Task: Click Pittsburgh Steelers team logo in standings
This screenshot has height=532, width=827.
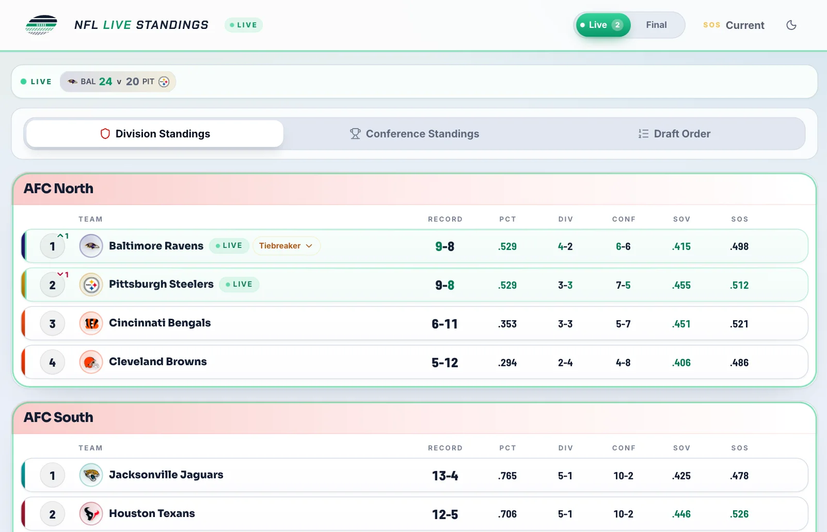Action: [x=91, y=285]
